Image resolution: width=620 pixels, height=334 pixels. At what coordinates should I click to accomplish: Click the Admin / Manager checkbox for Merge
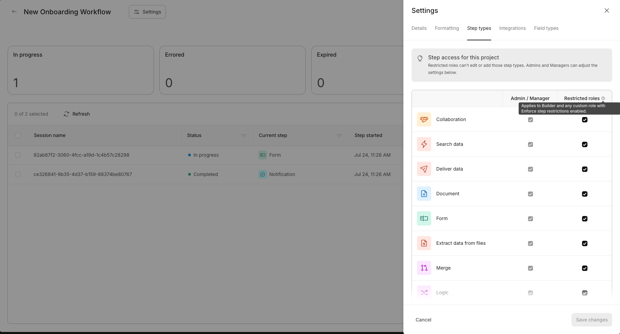click(x=531, y=268)
